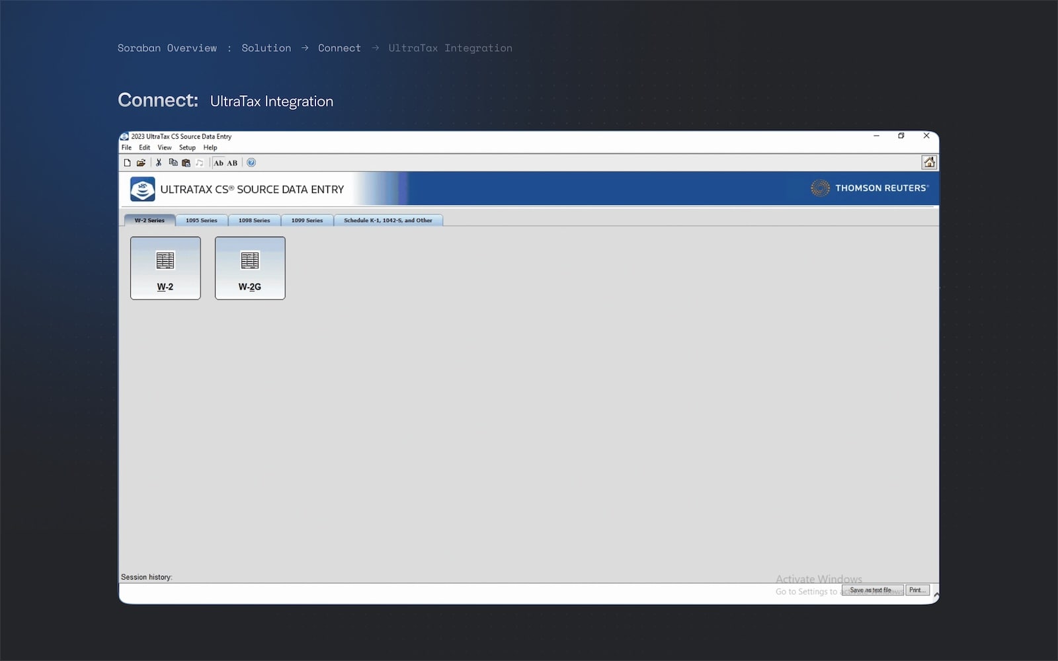
Task: Select the W-2 Series tab
Action: (x=149, y=220)
